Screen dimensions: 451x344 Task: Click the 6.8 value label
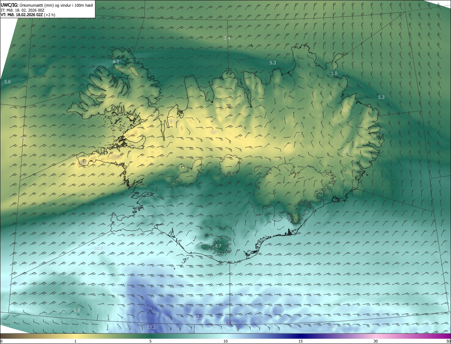[x=77, y=310]
